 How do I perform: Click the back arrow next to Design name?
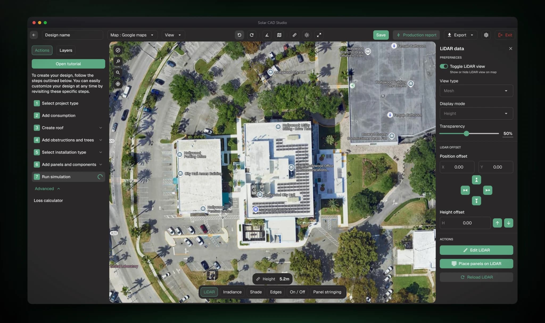point(34,35)
